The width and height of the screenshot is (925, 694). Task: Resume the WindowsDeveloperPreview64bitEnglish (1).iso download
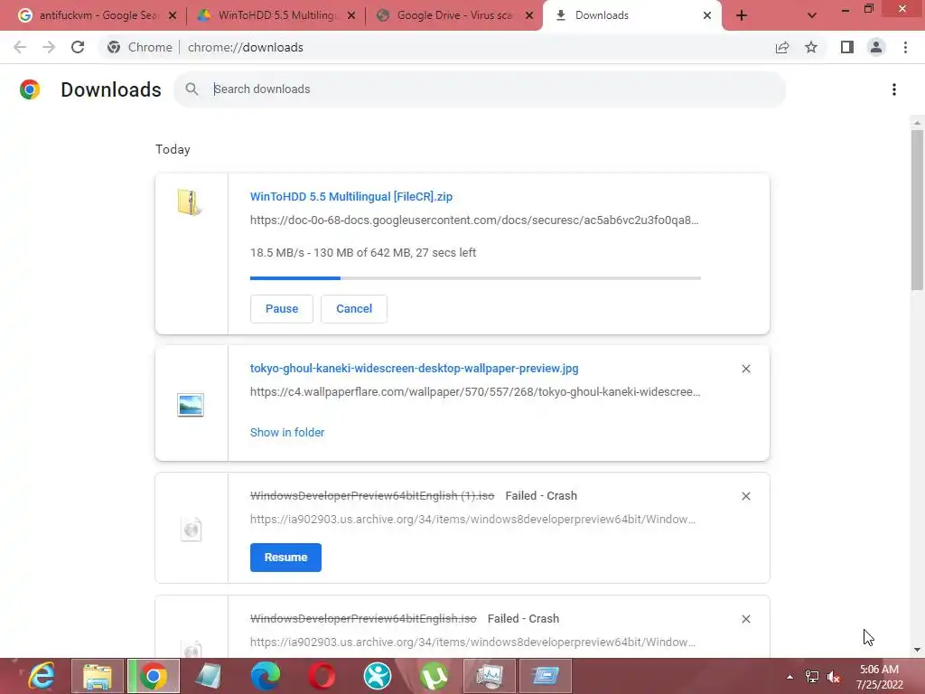tap(285, 558)
